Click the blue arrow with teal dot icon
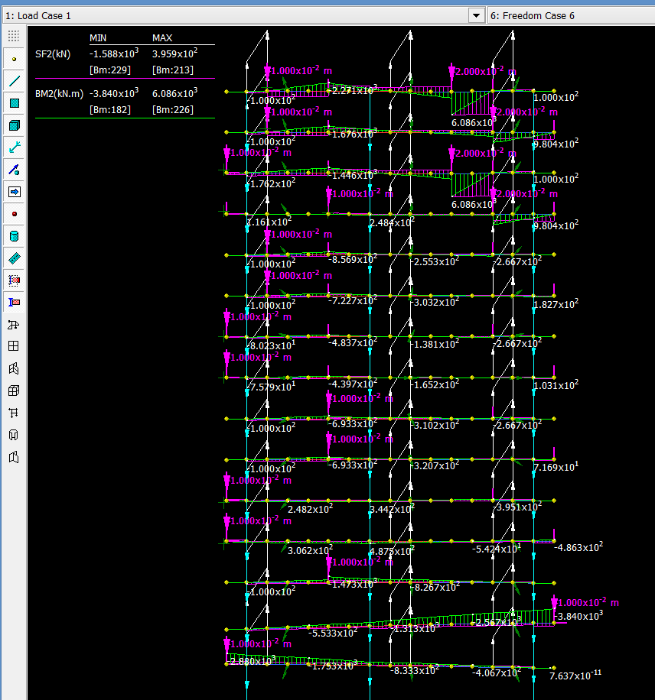 (x=14, y=169)
